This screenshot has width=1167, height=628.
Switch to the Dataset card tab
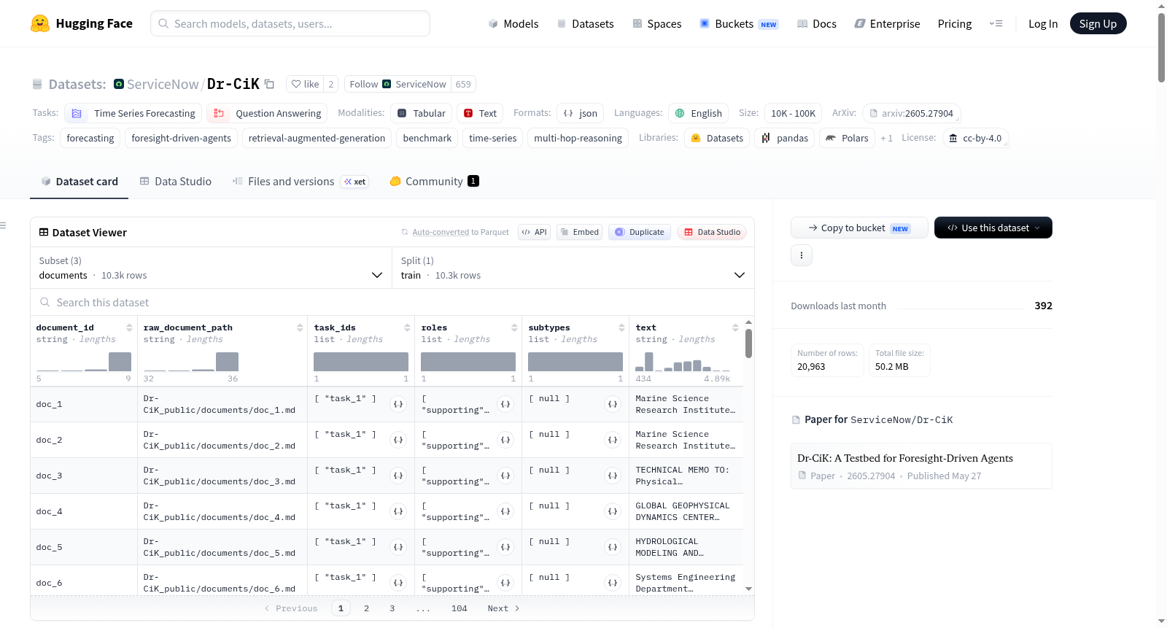(x=80, y=181)
